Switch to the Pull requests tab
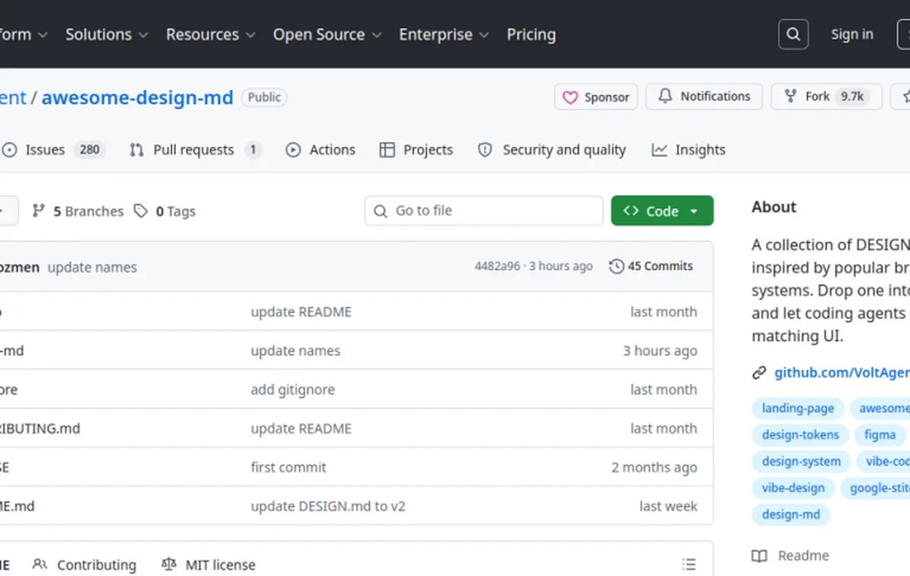This screenshot has height=576, width=910. pyautogui.click(x=195, y=149)
